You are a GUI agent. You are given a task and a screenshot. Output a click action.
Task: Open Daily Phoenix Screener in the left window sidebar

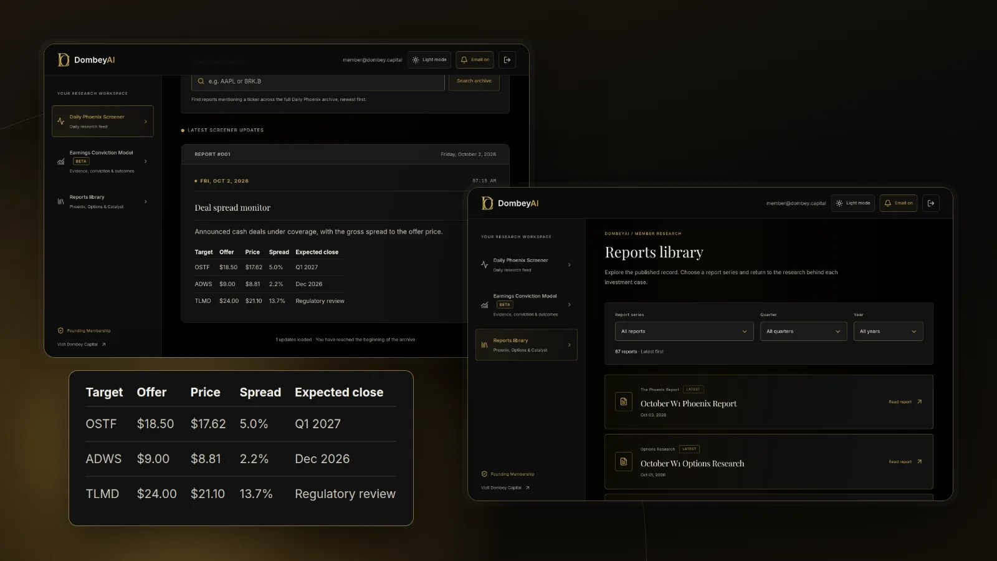click(103, 121)
